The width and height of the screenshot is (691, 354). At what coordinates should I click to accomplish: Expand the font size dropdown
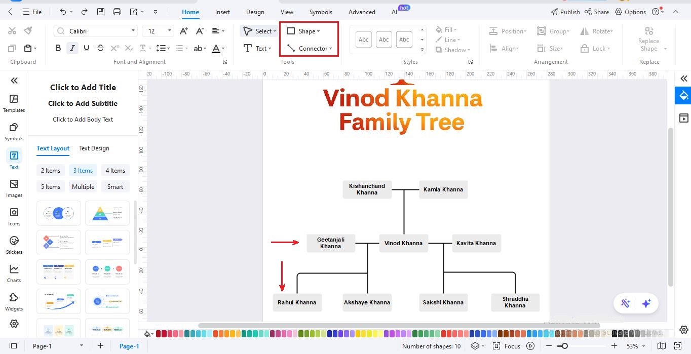pos(171,30)
